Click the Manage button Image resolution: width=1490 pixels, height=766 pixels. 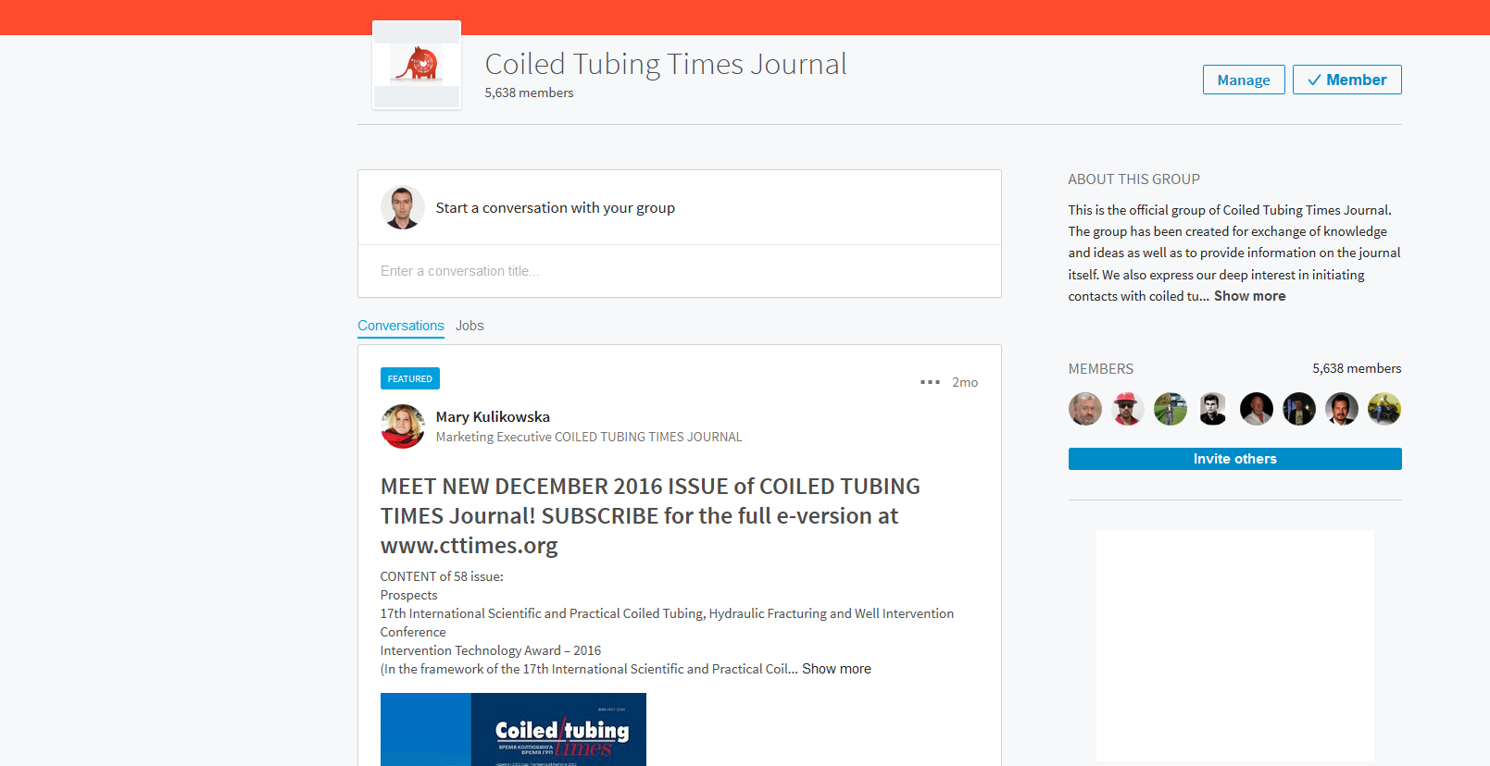(1244, 80)
